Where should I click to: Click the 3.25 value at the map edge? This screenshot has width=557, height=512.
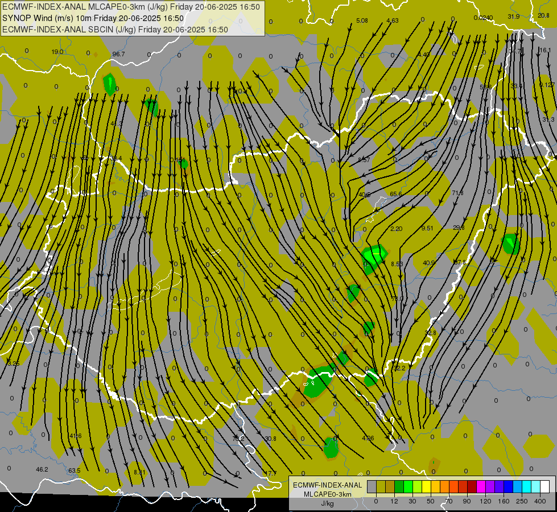pyautogui.click(x=14, y=364)
